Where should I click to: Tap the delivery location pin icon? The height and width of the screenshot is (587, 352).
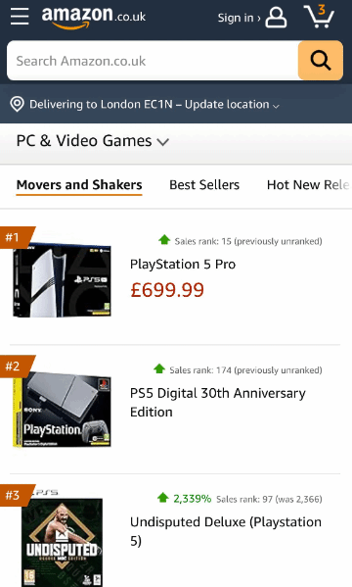click(17, 104)
